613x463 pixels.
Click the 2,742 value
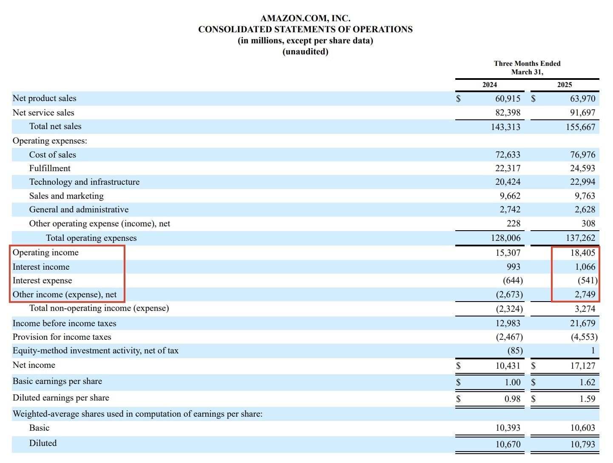(x=510, y=209)
